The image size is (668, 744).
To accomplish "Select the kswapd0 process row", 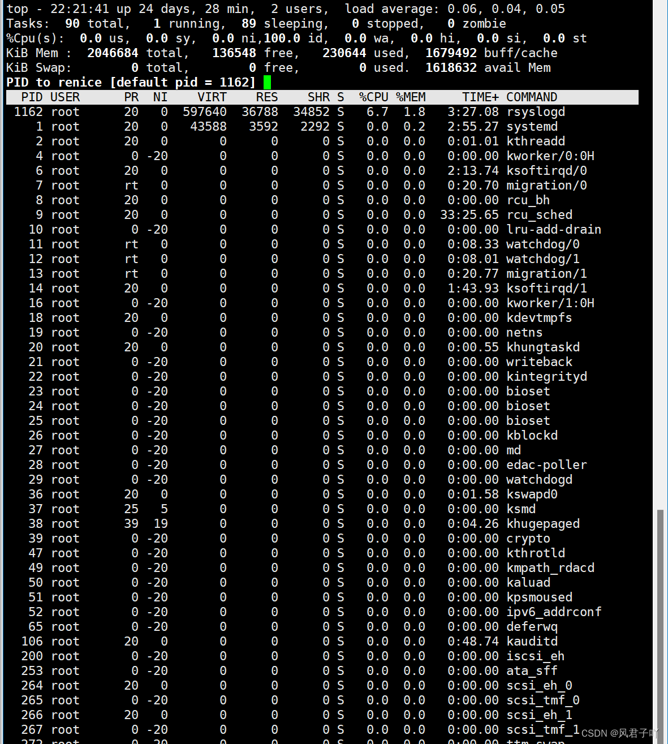I will pos(283,494).
